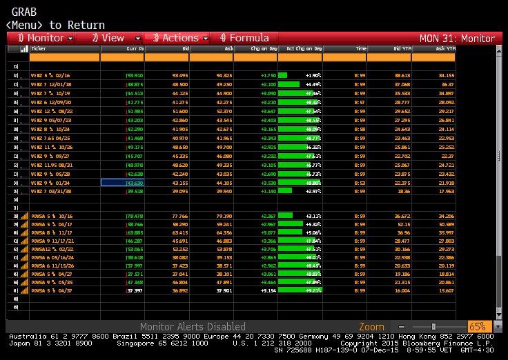
Task: Click bar chart icon beside PDVSA12 02/22 row
Action: click(24, 249)
